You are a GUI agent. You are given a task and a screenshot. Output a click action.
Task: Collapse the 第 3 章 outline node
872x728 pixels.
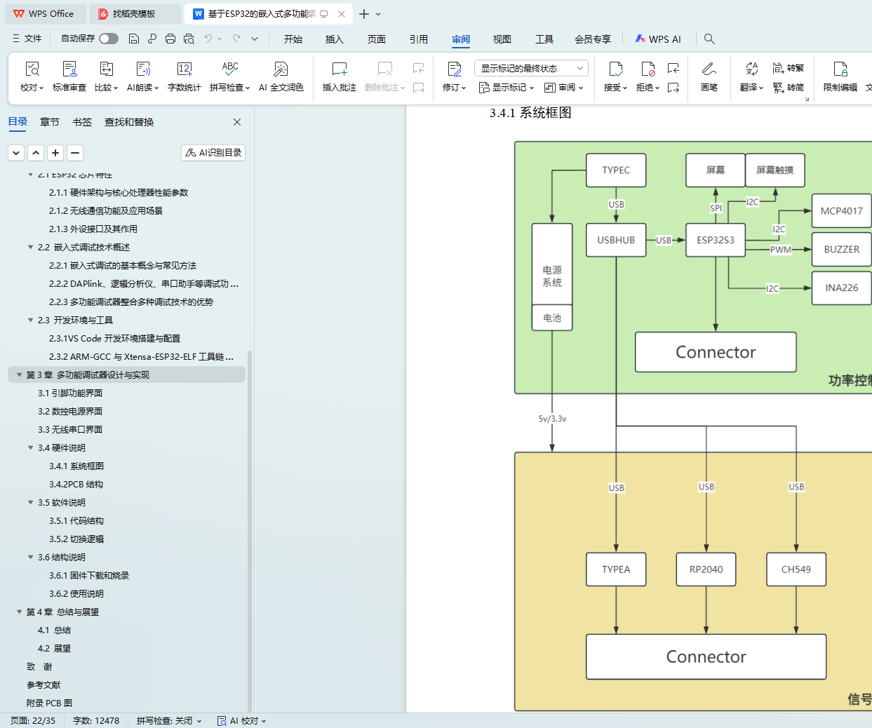[20, 375]
